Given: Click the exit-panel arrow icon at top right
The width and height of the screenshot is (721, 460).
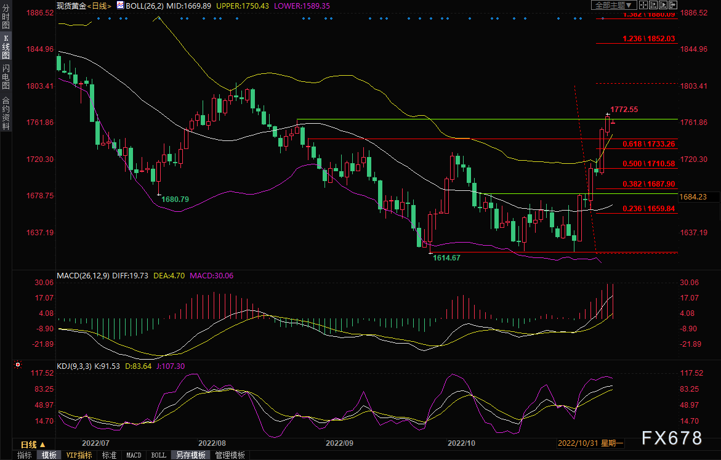Looking at the screenshot, I should tap(673, 5).
